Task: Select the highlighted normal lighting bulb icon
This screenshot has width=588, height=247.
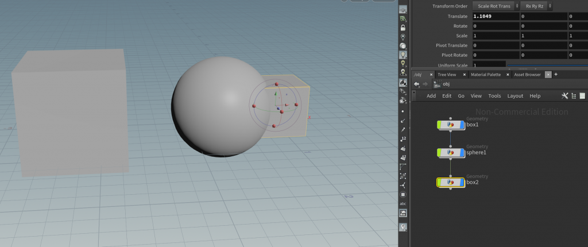Action: pyautogui.click(x=403, y=55)
